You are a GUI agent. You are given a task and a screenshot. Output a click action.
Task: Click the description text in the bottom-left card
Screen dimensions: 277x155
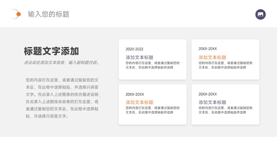point(153,110)
